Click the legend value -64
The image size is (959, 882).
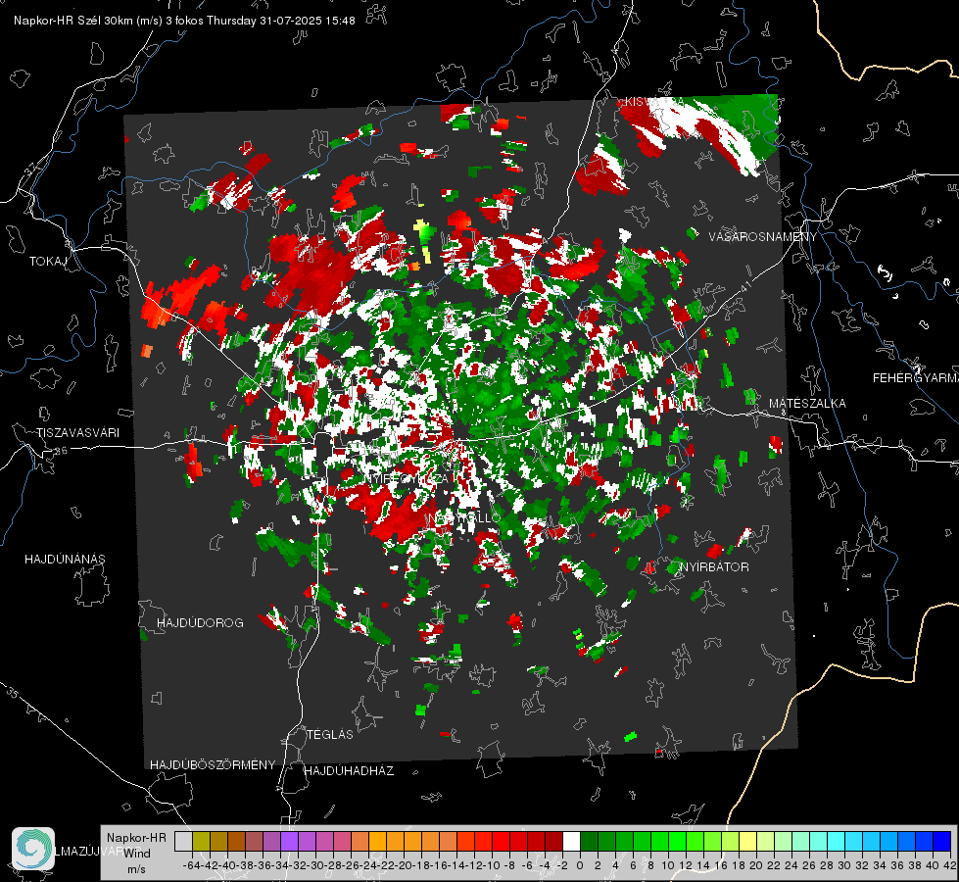[x=192, y=865]
